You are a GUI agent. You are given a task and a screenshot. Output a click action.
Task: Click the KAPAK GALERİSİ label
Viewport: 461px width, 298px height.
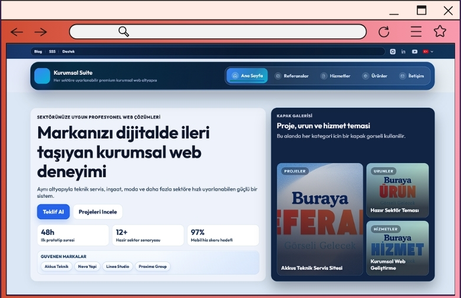[x=294, y=115]
